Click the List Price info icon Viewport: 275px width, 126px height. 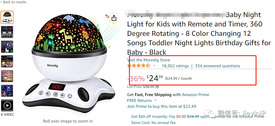point(157,87)
